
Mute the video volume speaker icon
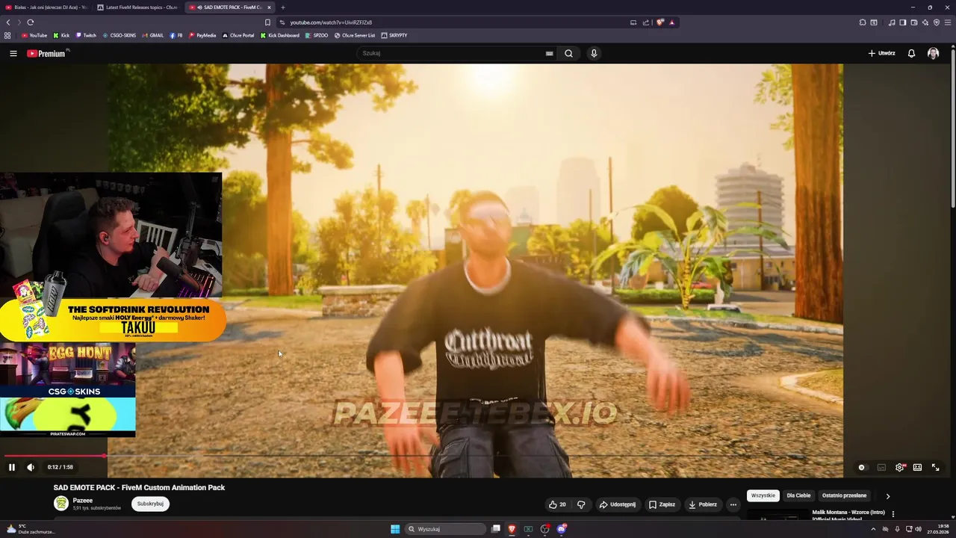click(x=31, y=467)
